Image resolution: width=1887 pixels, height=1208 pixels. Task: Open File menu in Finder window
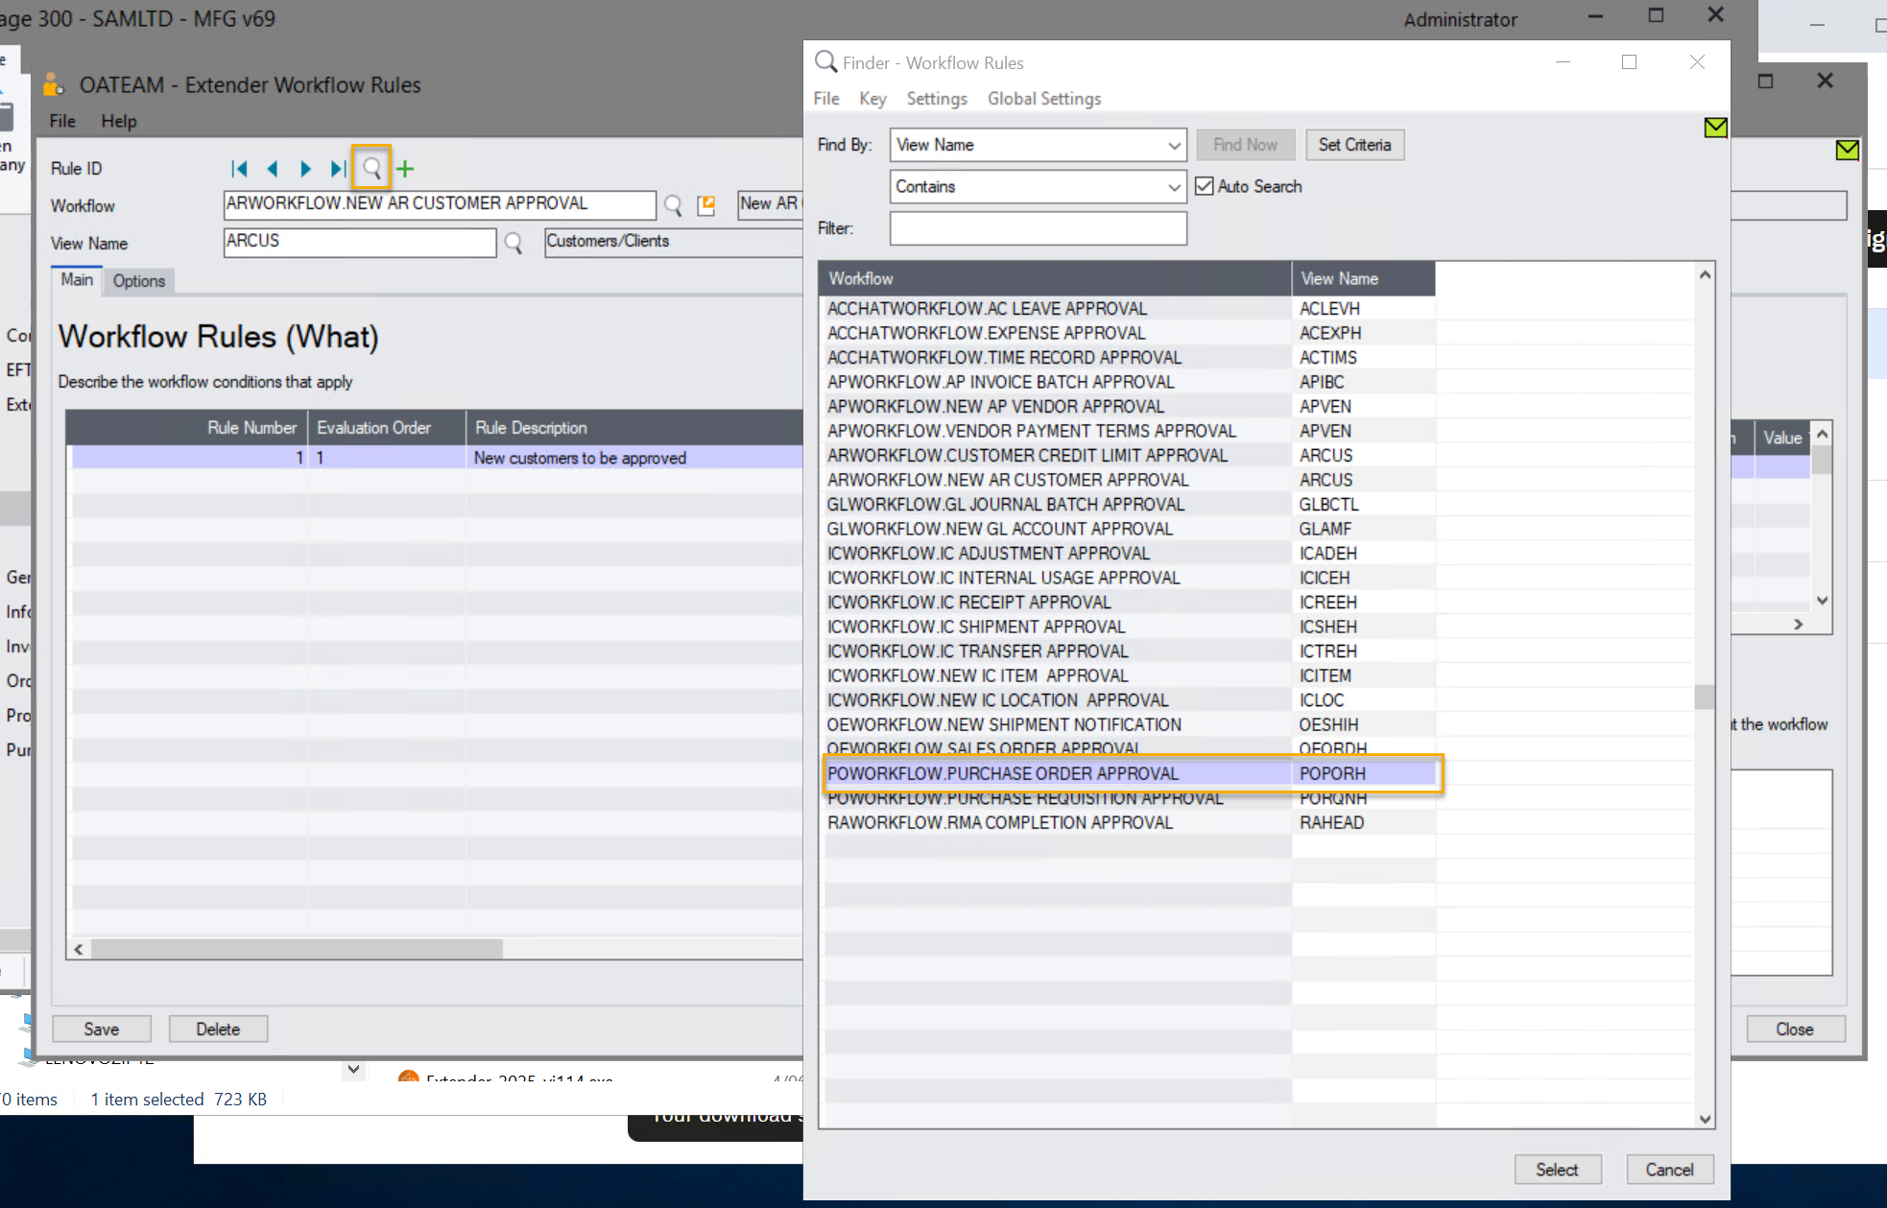825,98
